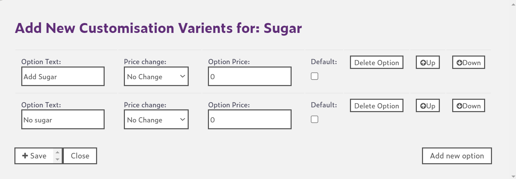Select the Option Price field for Add Sugar
Screen dimensions: 516x179
click(249, 76)
